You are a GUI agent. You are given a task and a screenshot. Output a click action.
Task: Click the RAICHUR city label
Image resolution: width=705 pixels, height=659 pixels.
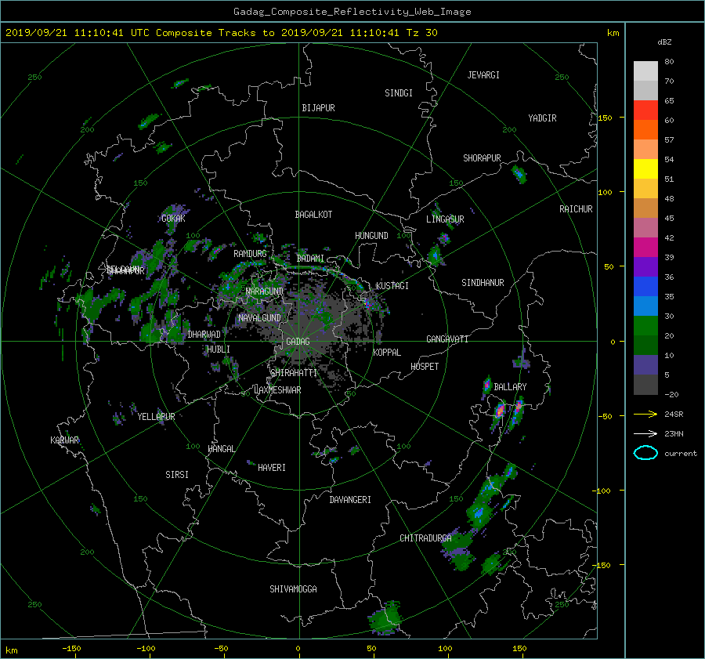(576, 209)
